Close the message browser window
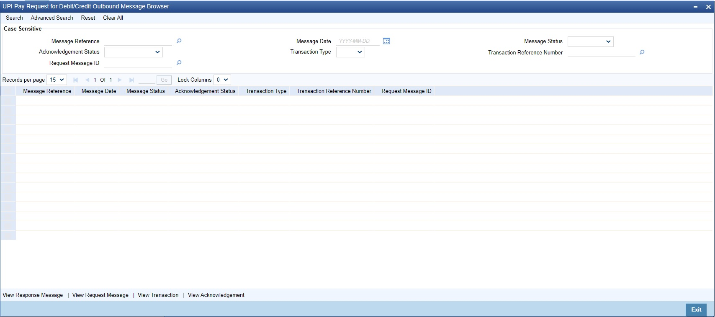This screenshot has height=317, width=715. tap(708, 7)
